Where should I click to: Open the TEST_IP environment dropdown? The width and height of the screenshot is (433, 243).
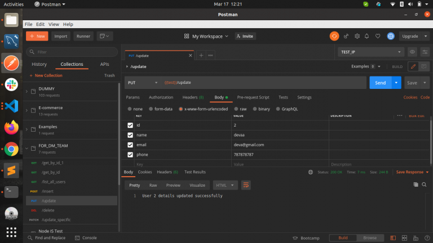tap(371, 52)
